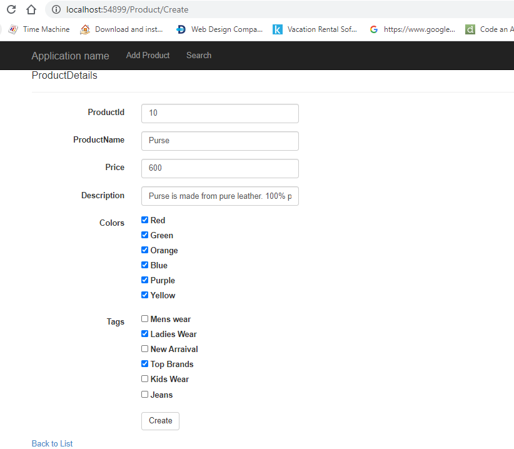Uncheck the Top Brands tag
The height and width of the screenshot is (449, 514).
144,364
